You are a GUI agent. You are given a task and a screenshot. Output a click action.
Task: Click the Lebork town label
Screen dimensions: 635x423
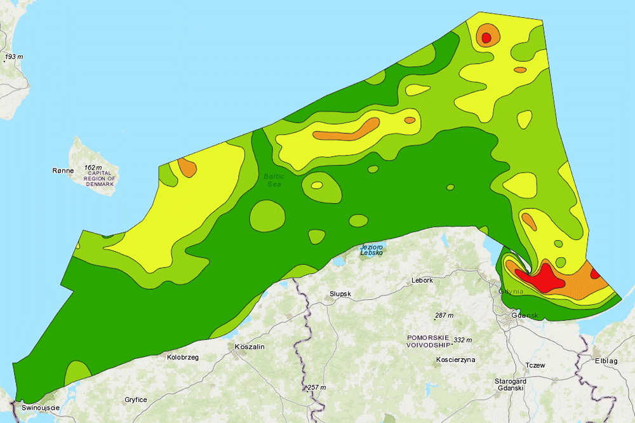pyautogui.click(x=422, y=280)
